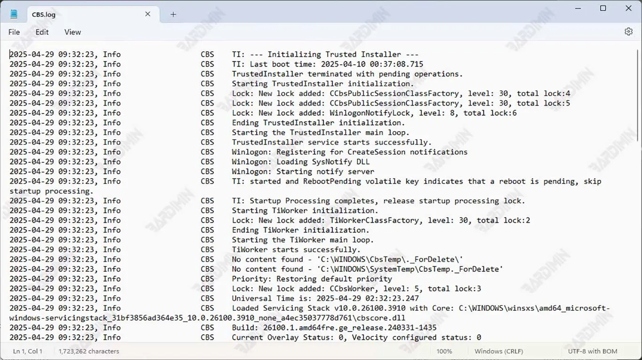Open the Edit menu

[x=42, y=32]
